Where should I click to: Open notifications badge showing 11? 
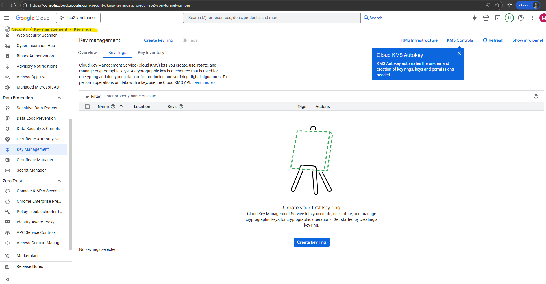(x=509, y=18)
